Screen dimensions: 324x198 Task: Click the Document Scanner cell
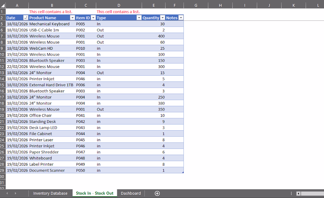(x=52, y=170)
